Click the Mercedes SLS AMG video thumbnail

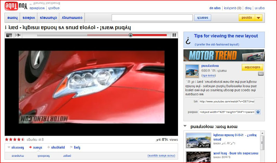coord(198,157)
